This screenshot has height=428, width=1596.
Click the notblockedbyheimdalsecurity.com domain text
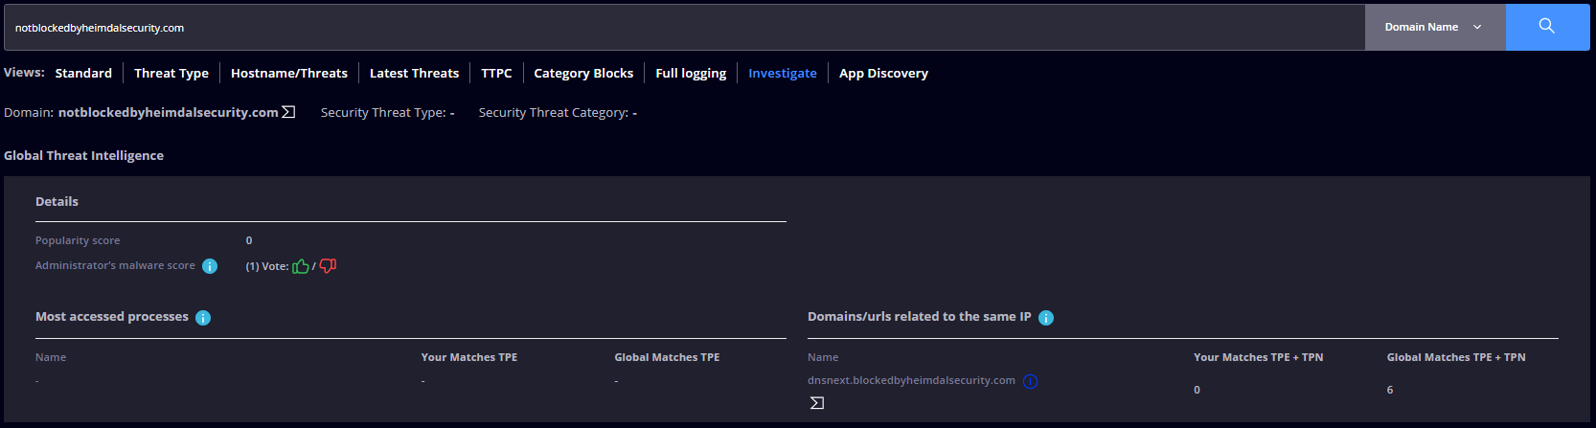(x=169, y=112)
